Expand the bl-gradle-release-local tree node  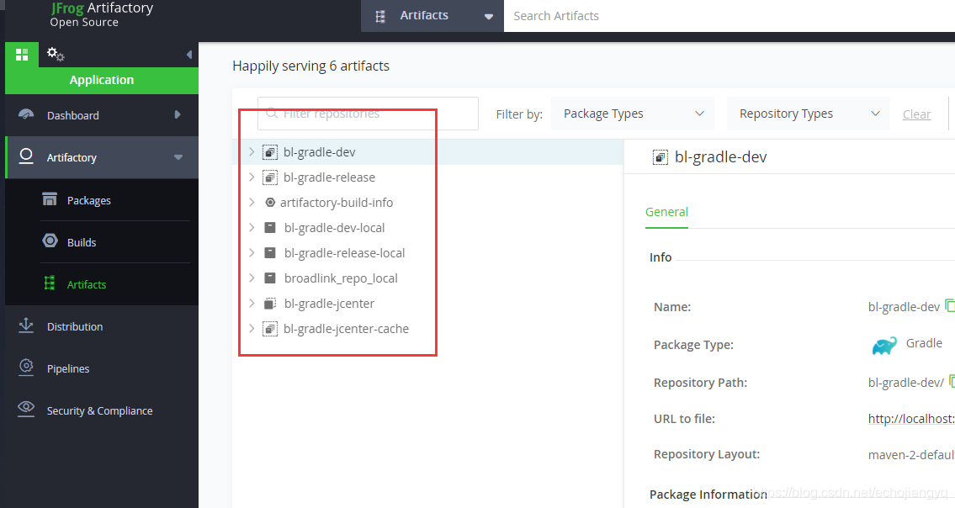[252, 253]
